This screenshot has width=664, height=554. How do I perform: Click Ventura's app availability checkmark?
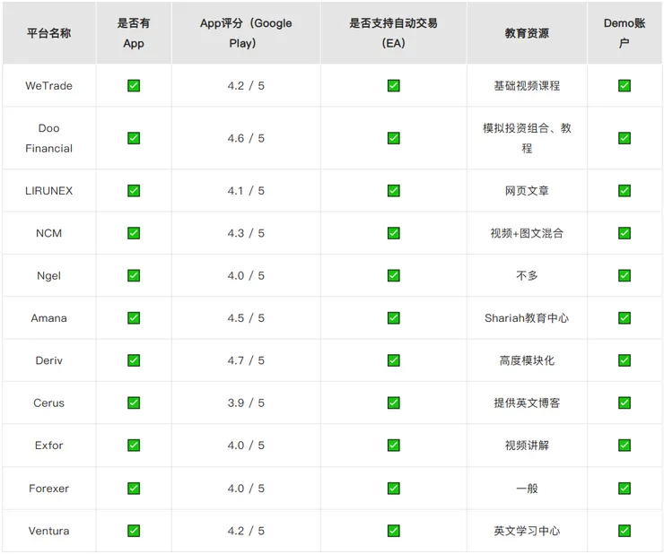point(134,531)
